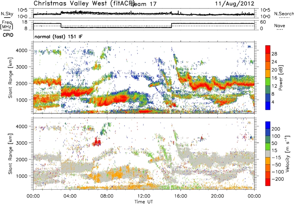Screen dimensions: 294x204
Task: Click the '-100' velocity colorbar label
Action: (278, 172)
